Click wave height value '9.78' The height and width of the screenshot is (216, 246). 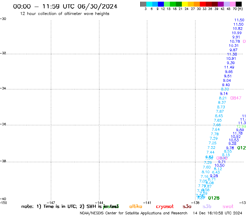pyautogui.click(x=230, y=148)
